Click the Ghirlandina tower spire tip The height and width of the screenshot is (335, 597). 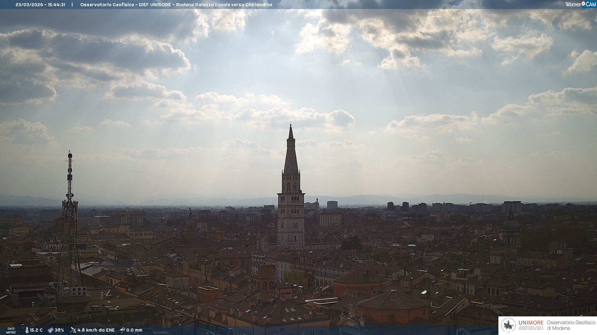tap(291, 125)
